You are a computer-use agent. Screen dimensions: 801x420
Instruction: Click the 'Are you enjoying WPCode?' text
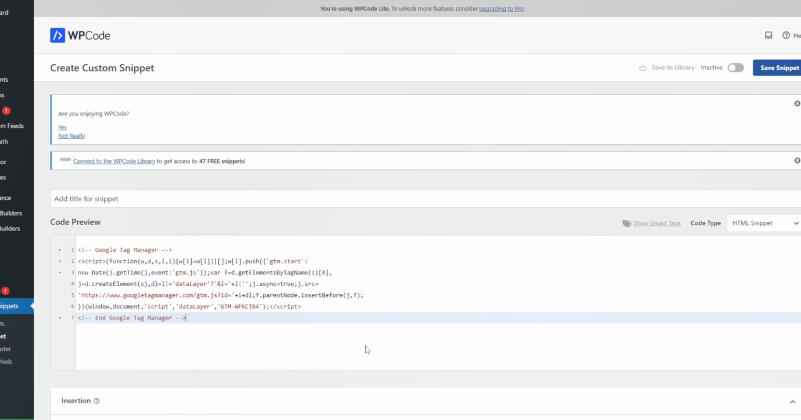tap(93, 114)
